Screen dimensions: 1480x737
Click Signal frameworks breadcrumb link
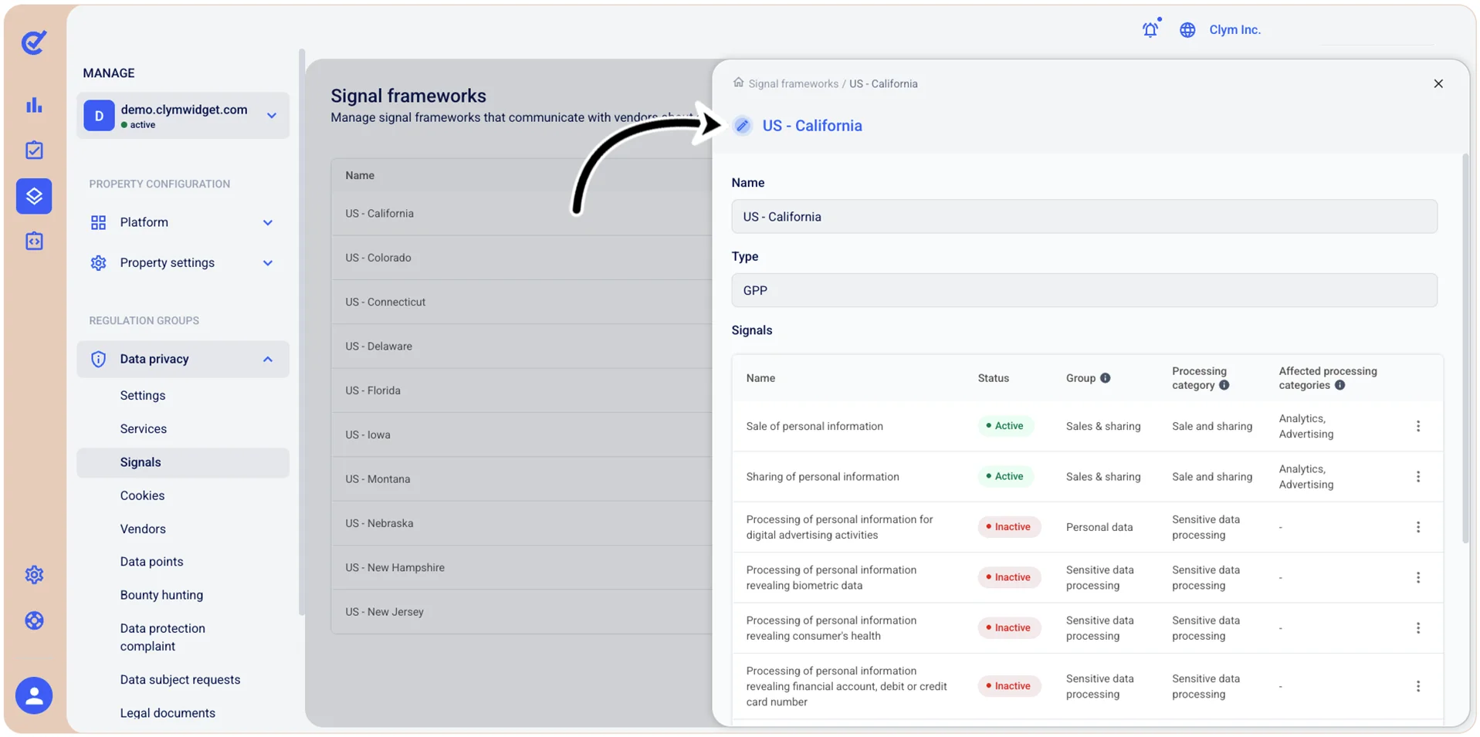tap(793, 83)
